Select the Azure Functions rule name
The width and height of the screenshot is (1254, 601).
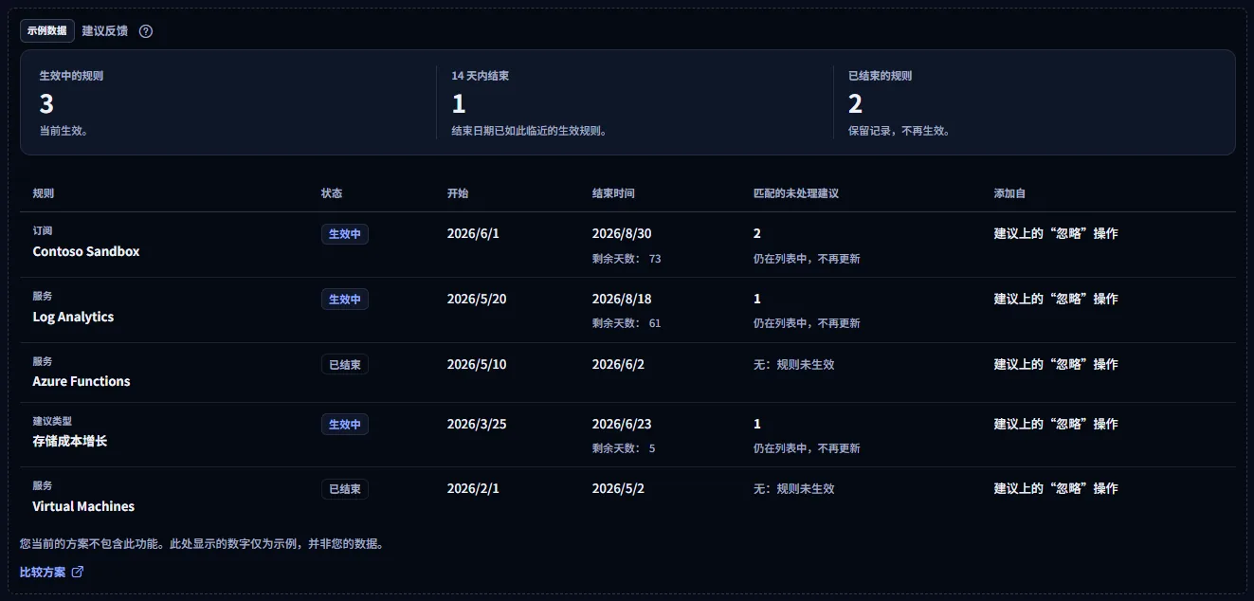82,381
